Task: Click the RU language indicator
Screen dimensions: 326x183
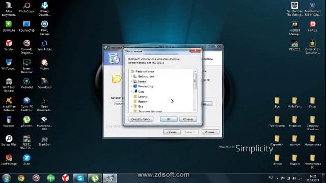Action: [x=270, y=178]
